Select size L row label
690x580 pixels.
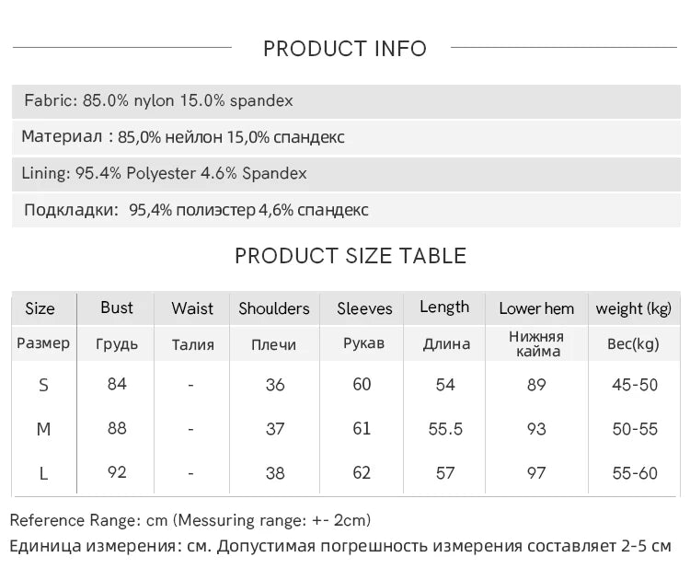[43, 474]
